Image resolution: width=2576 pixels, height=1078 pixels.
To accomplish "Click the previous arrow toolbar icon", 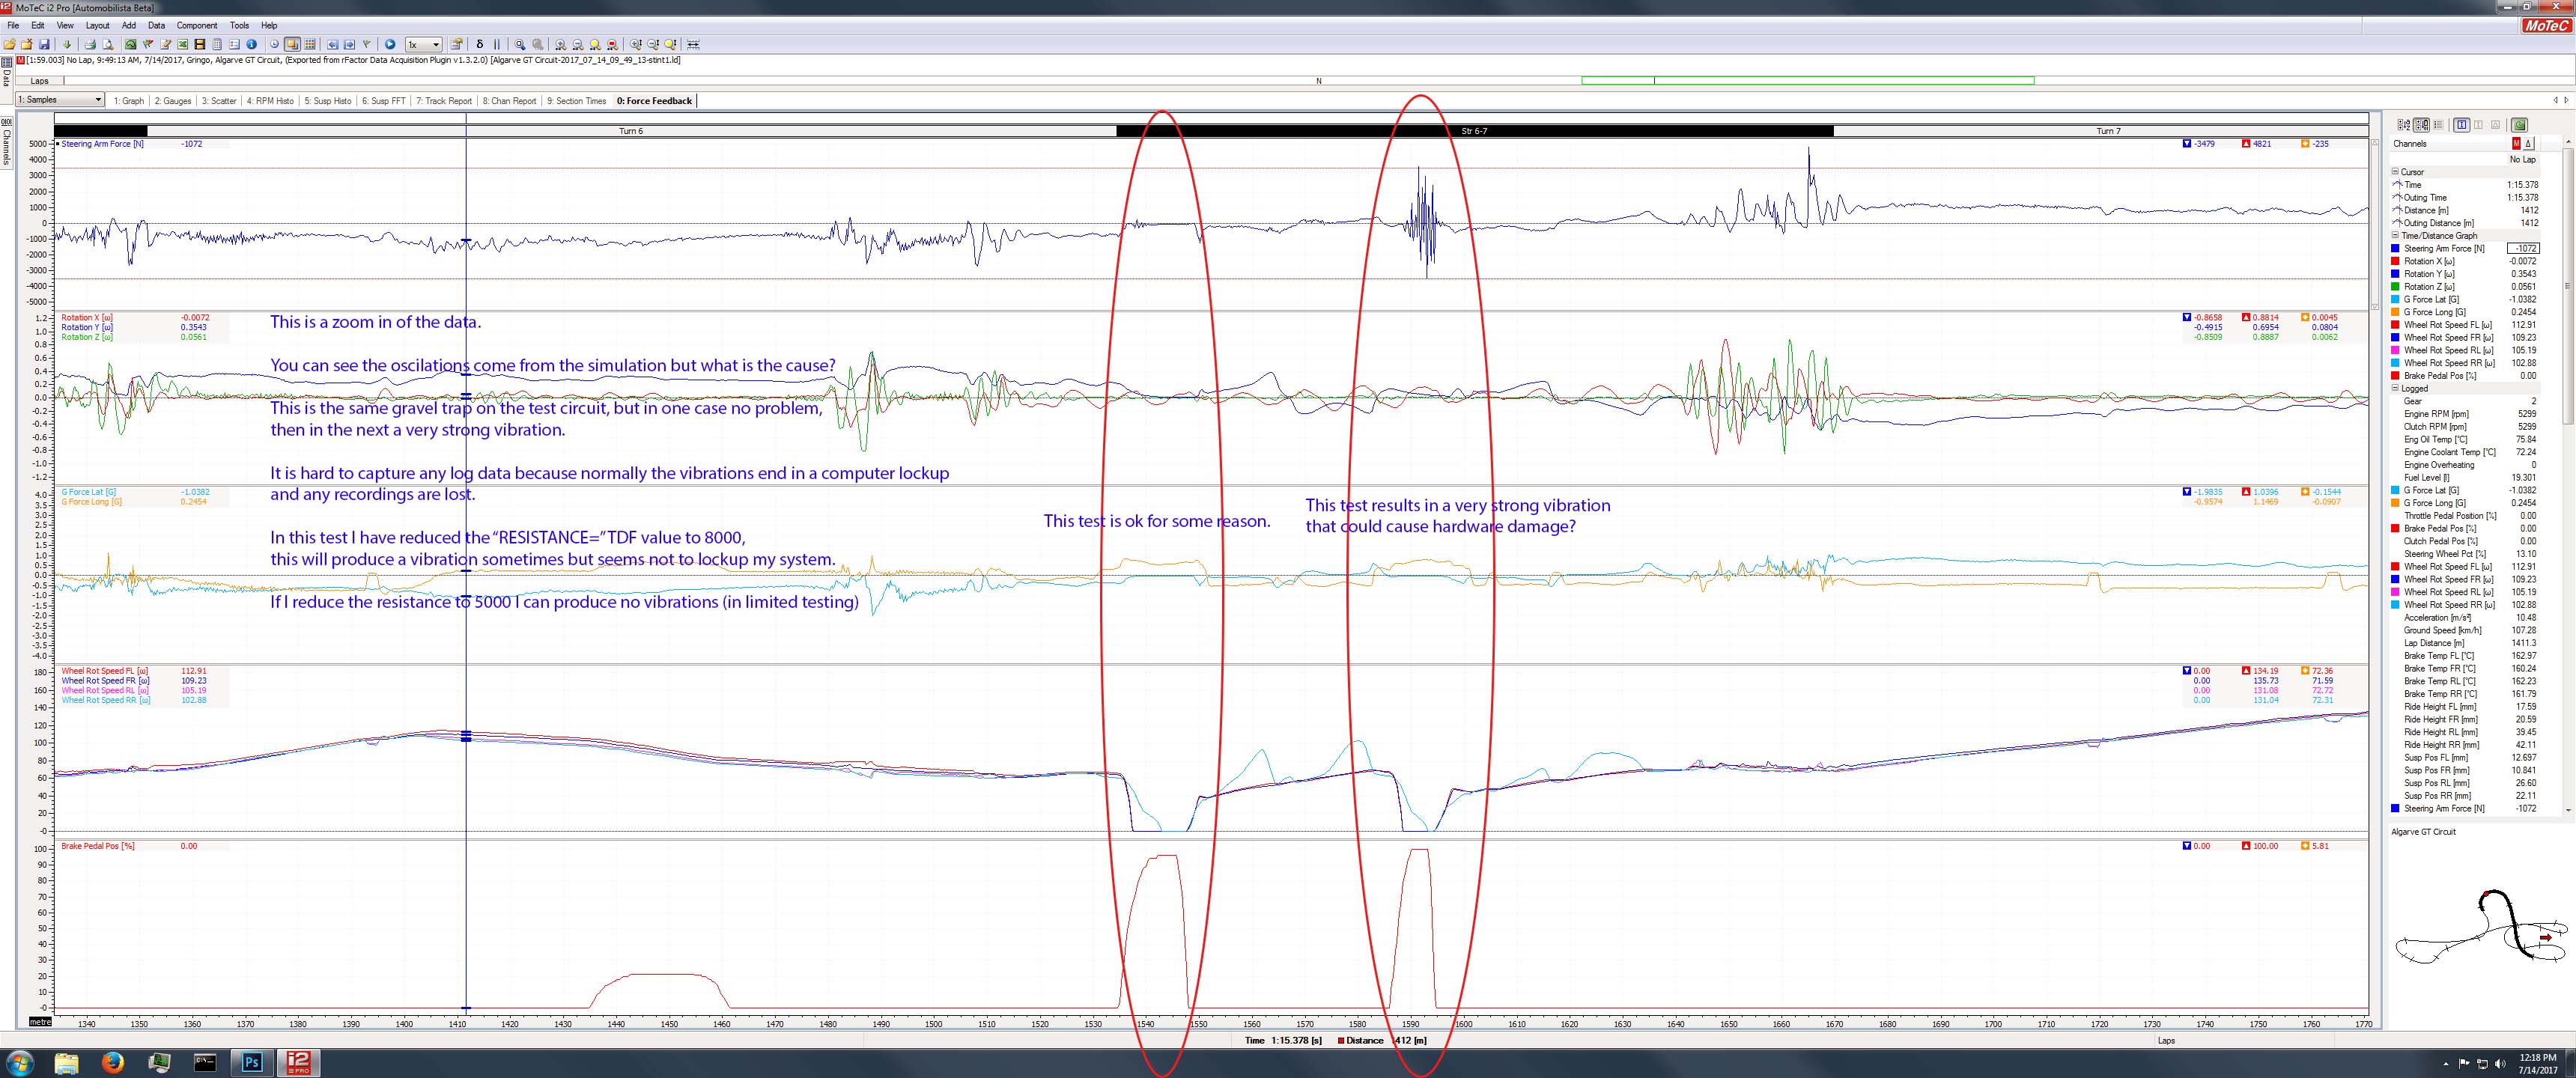I will point(332,44).
